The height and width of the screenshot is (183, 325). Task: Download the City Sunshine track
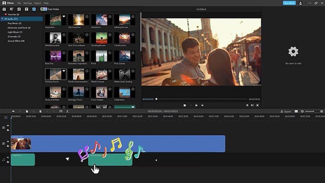tap(87, 17)
